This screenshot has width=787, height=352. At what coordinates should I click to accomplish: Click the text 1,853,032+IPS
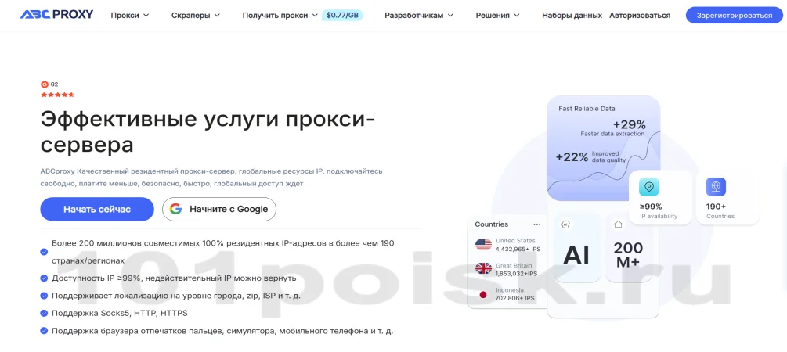click(516, 273)
